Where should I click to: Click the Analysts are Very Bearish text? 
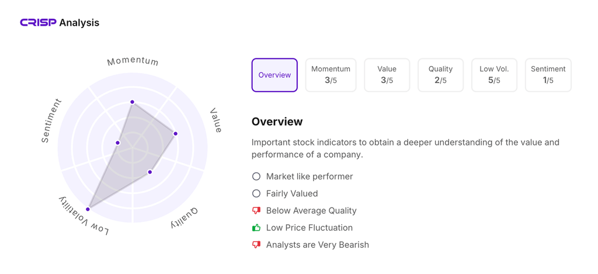coord(317,245)
